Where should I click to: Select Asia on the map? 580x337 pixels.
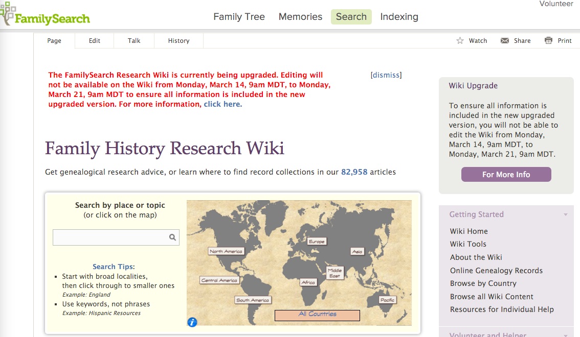click(357, 251)
